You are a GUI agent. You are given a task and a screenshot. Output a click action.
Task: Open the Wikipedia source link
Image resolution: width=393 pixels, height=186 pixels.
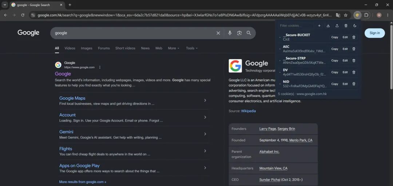(249, 111)
